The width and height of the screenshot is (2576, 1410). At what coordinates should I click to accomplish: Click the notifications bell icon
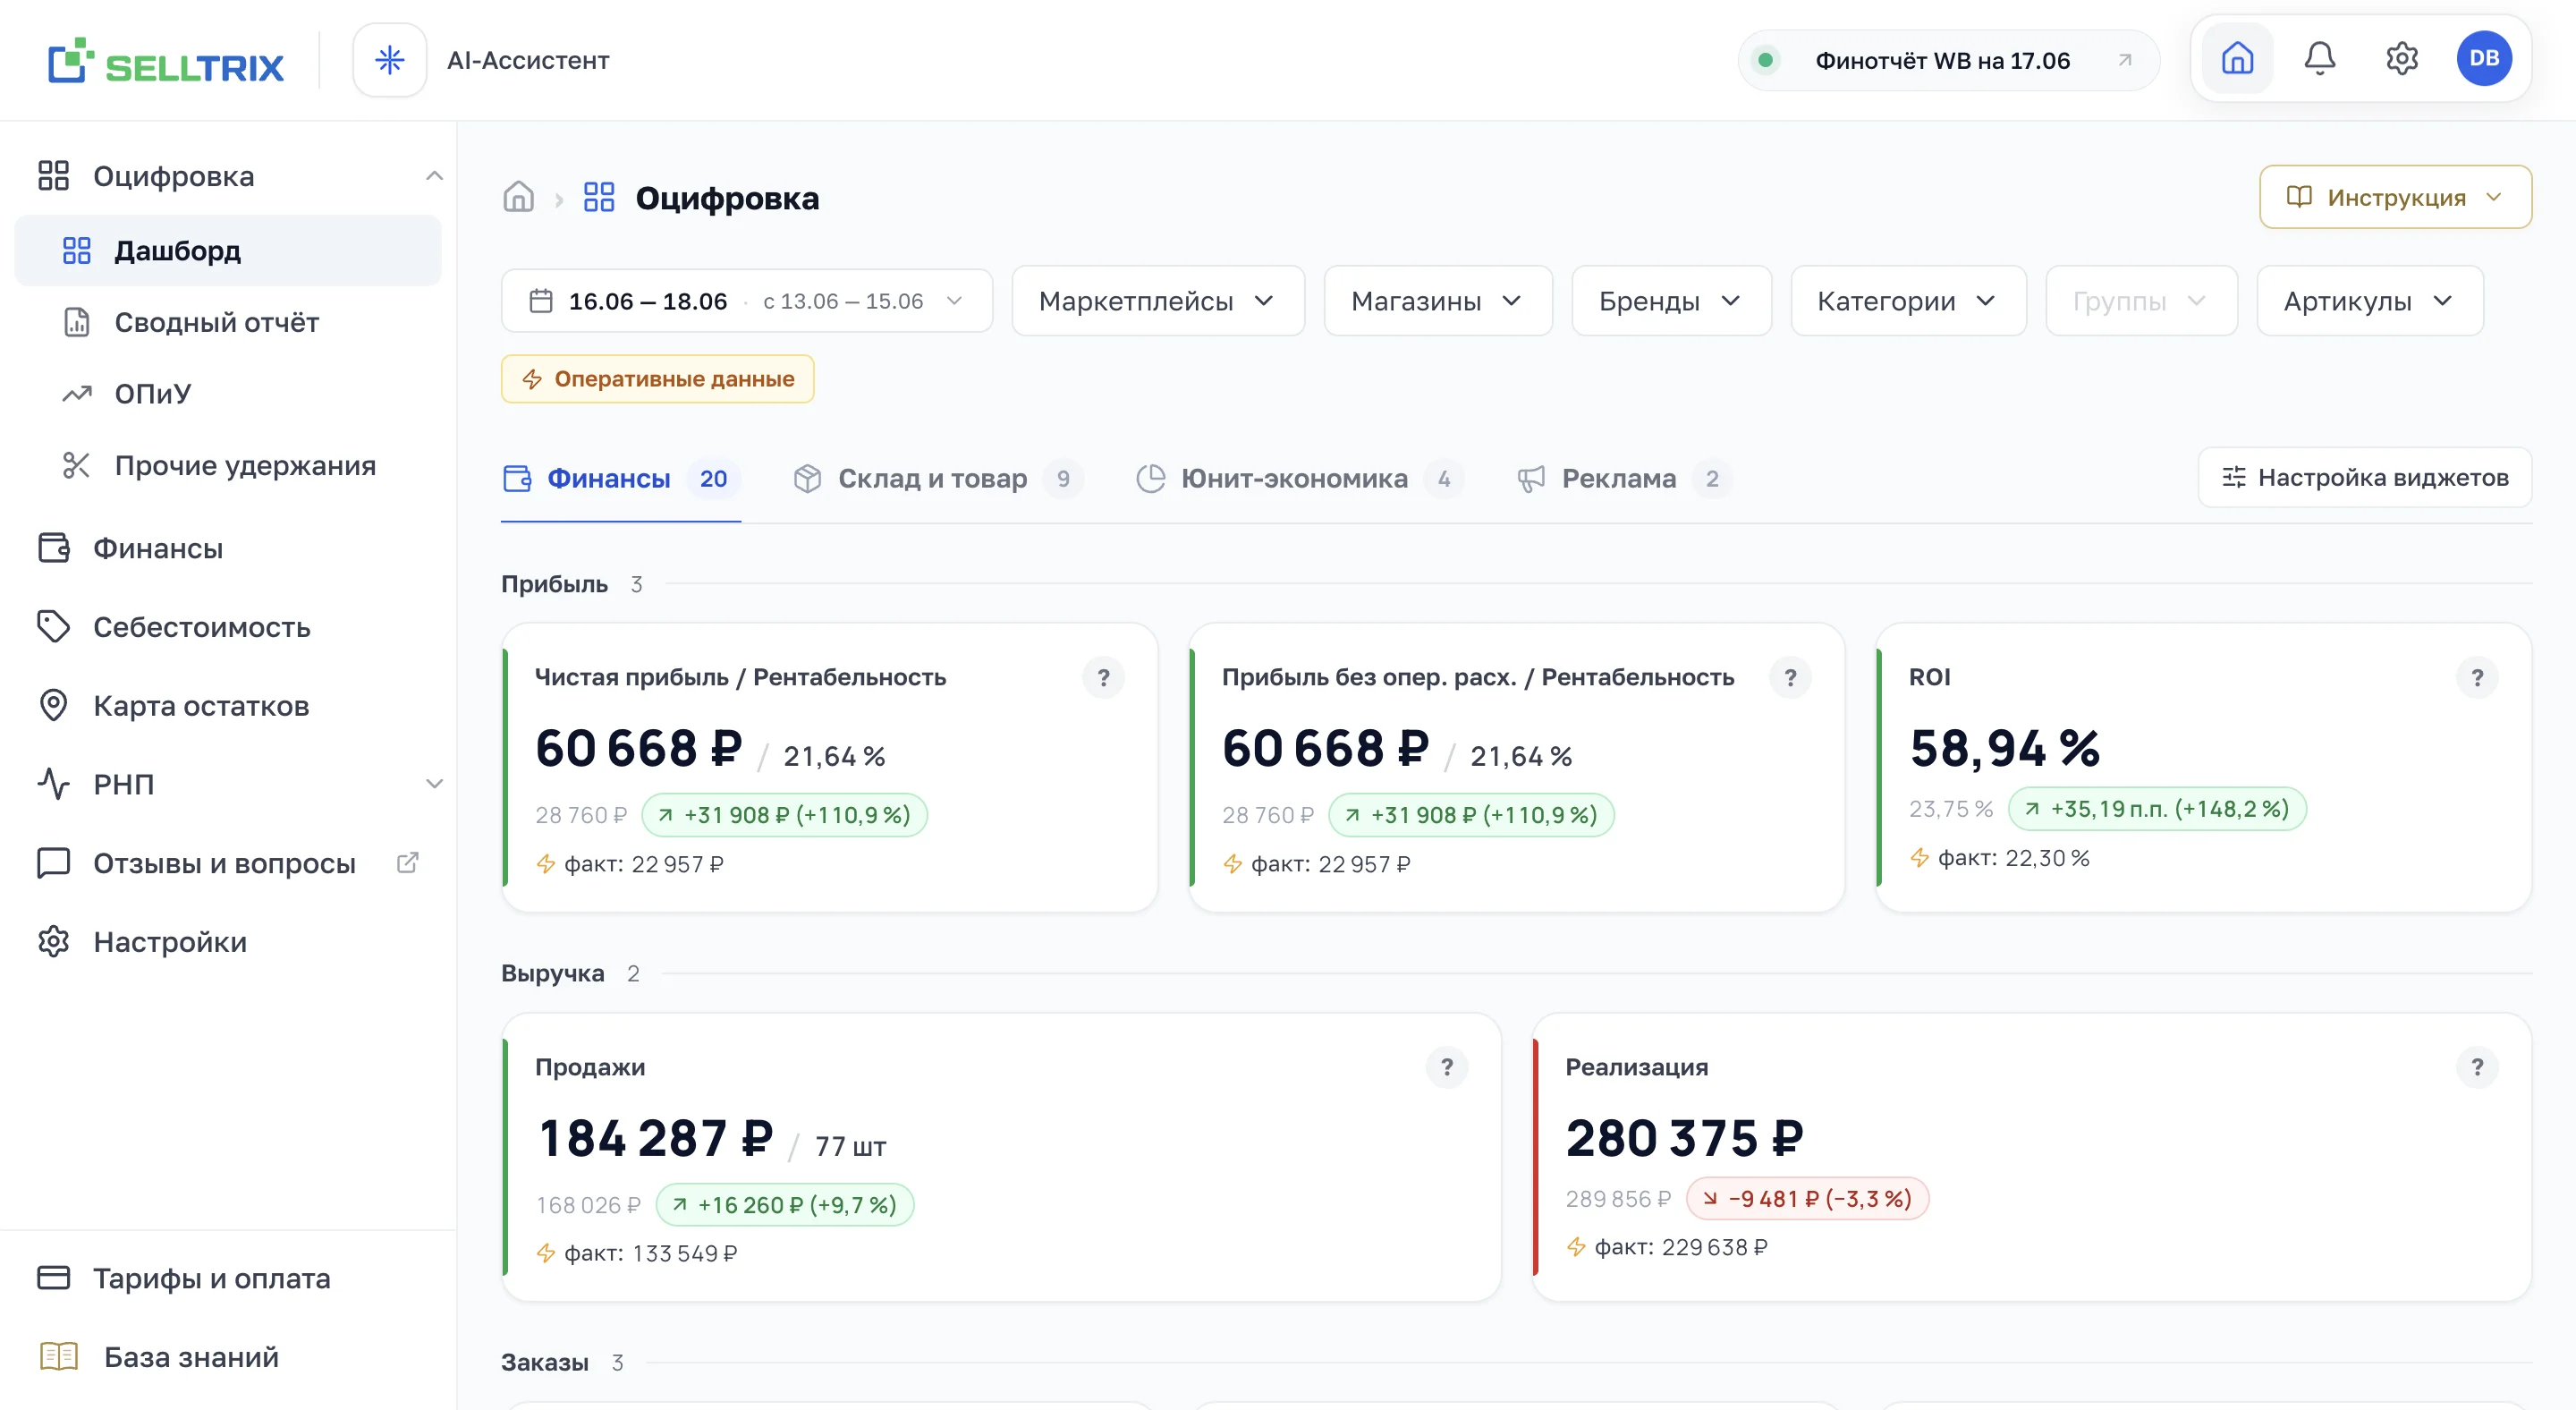pyautogui.click(x=2319, y=59)
